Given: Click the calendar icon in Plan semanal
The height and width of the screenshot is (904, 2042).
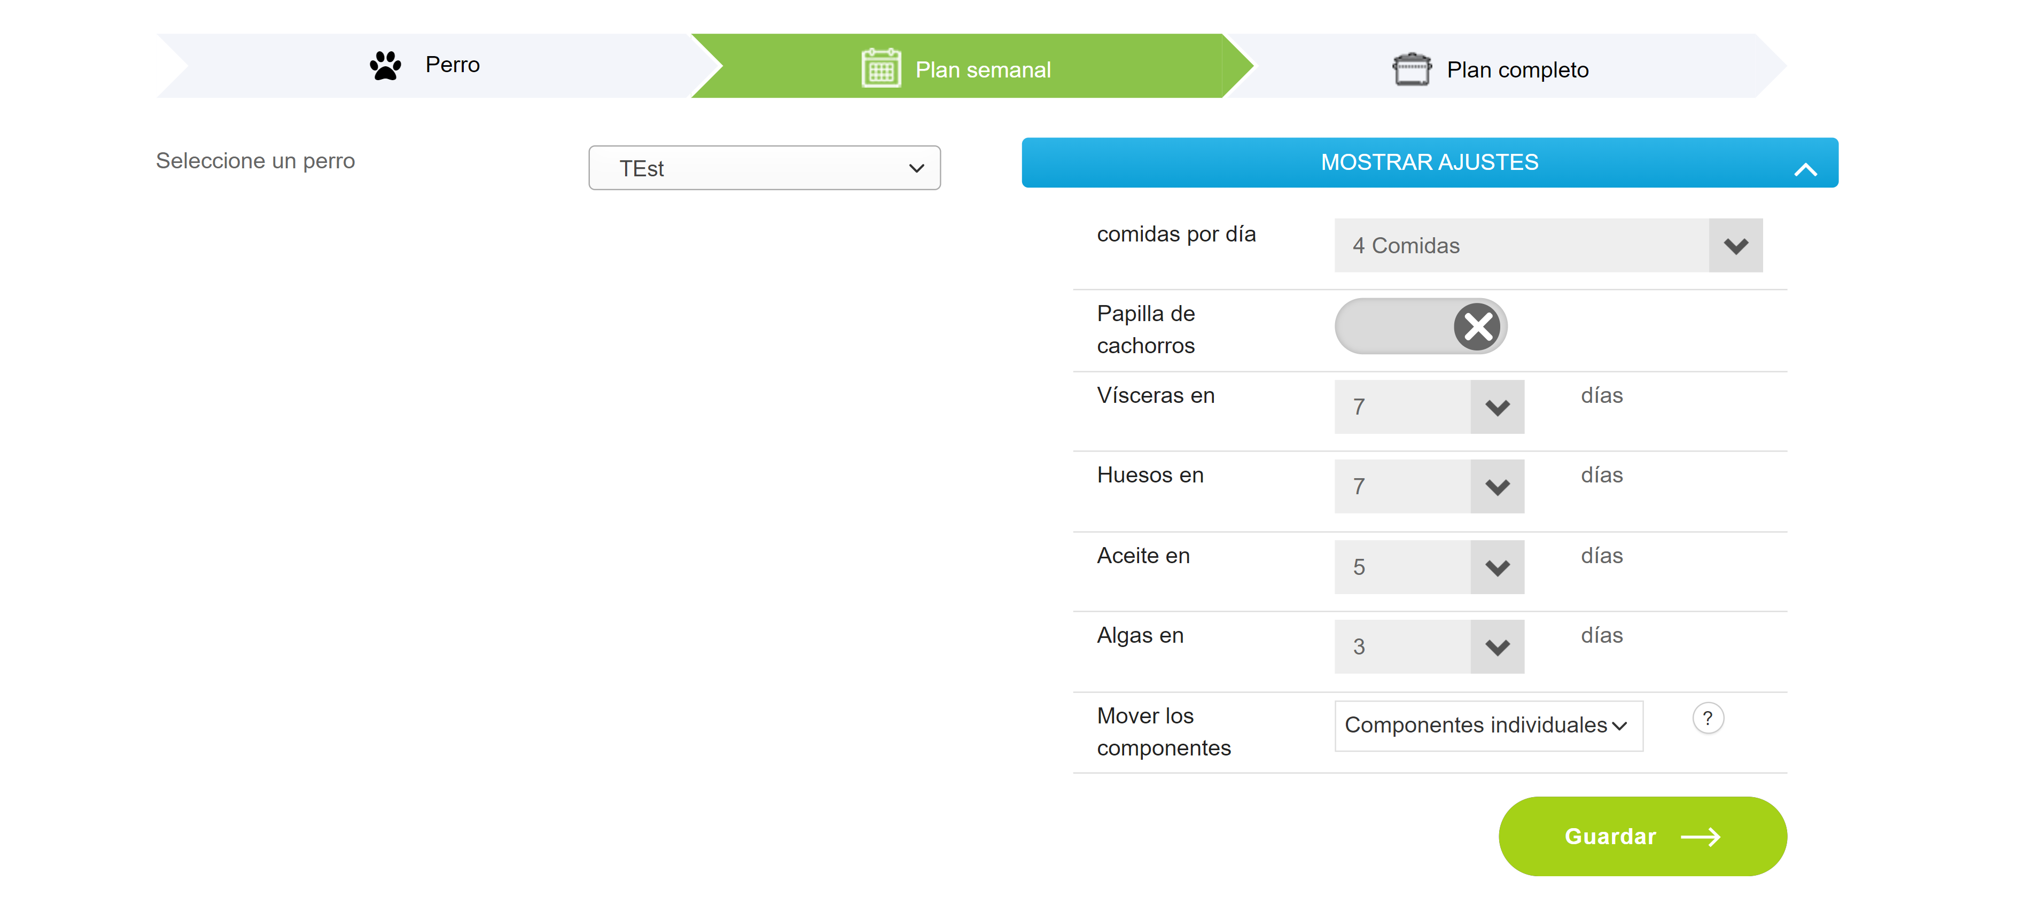Looking at the screenshot, I should click(x=880, y=69).
